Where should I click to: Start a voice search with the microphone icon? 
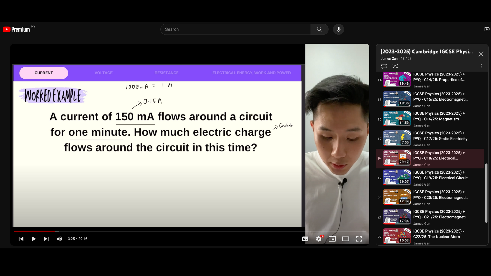pyautogui.click(x=338, y=29)
